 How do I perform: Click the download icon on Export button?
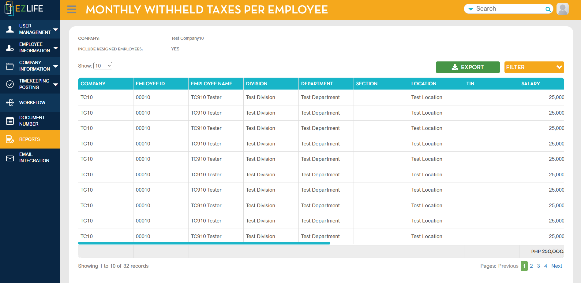(455, 67)
